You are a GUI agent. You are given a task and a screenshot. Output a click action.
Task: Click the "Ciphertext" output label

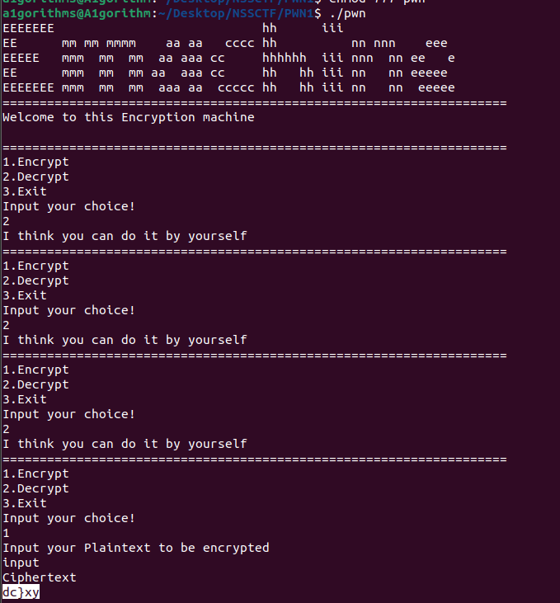pos(40,577)
